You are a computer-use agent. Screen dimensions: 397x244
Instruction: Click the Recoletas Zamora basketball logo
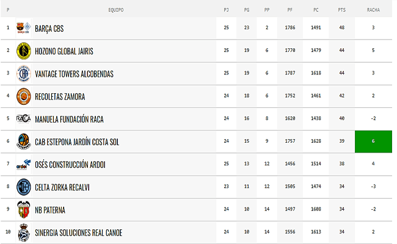click(23, 96)
